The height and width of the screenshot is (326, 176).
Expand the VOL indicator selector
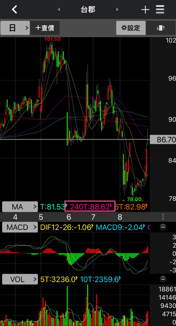(20, 279)
